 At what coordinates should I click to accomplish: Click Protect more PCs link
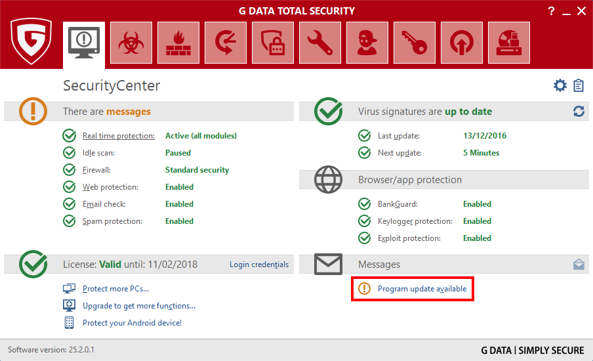coord(115,289)
